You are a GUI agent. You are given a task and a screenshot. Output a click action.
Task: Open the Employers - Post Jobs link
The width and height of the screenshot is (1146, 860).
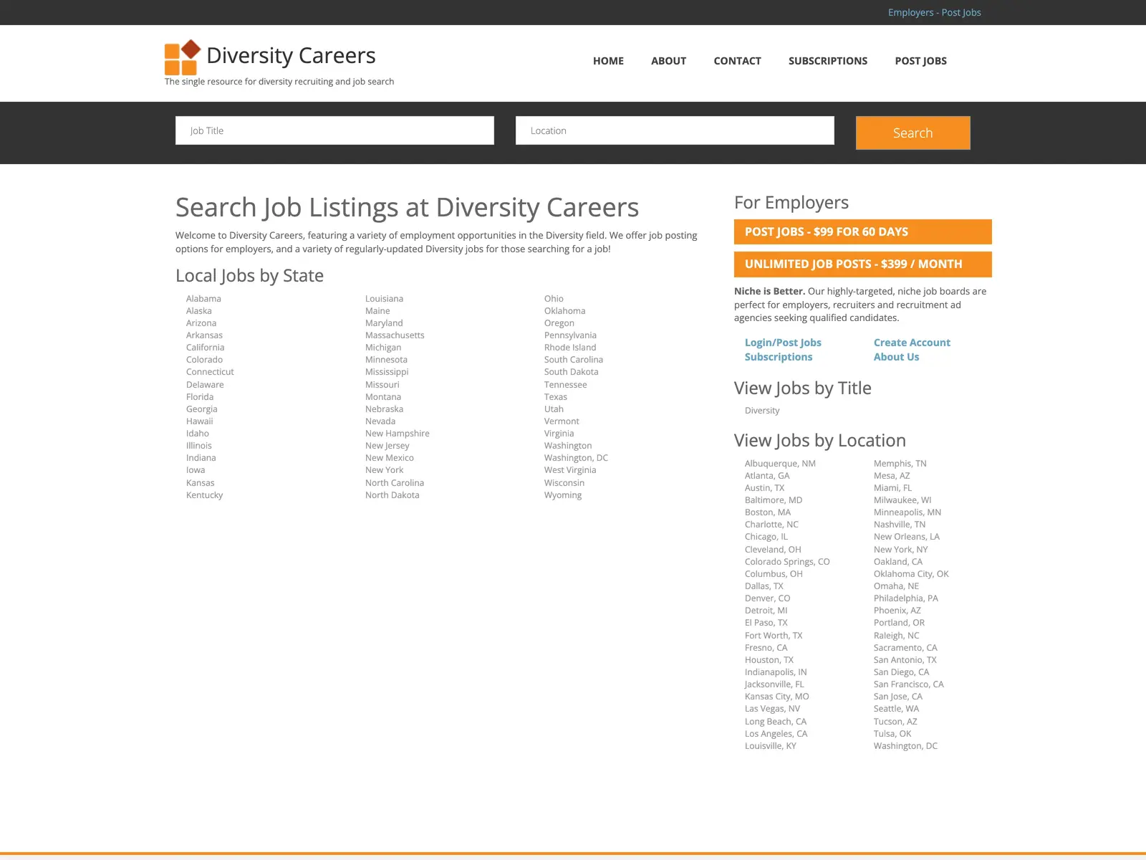(x=934, y=12)
